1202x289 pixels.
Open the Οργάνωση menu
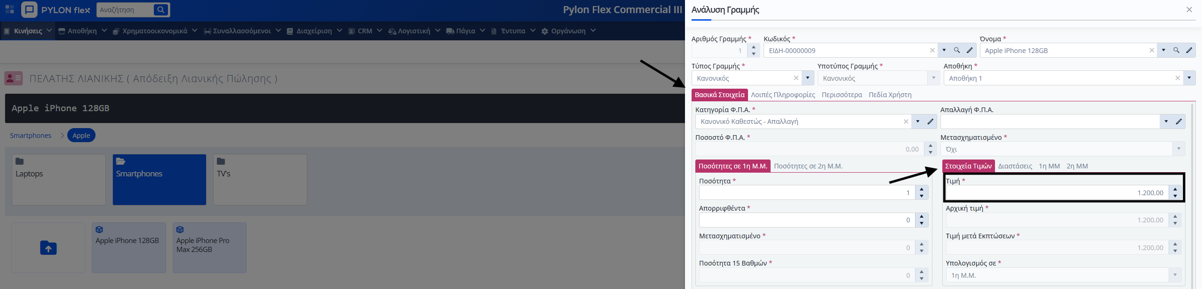568,31
